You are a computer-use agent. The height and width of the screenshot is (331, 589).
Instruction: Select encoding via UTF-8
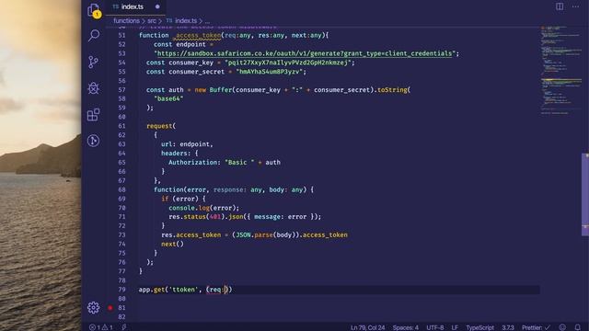[435, 327]
